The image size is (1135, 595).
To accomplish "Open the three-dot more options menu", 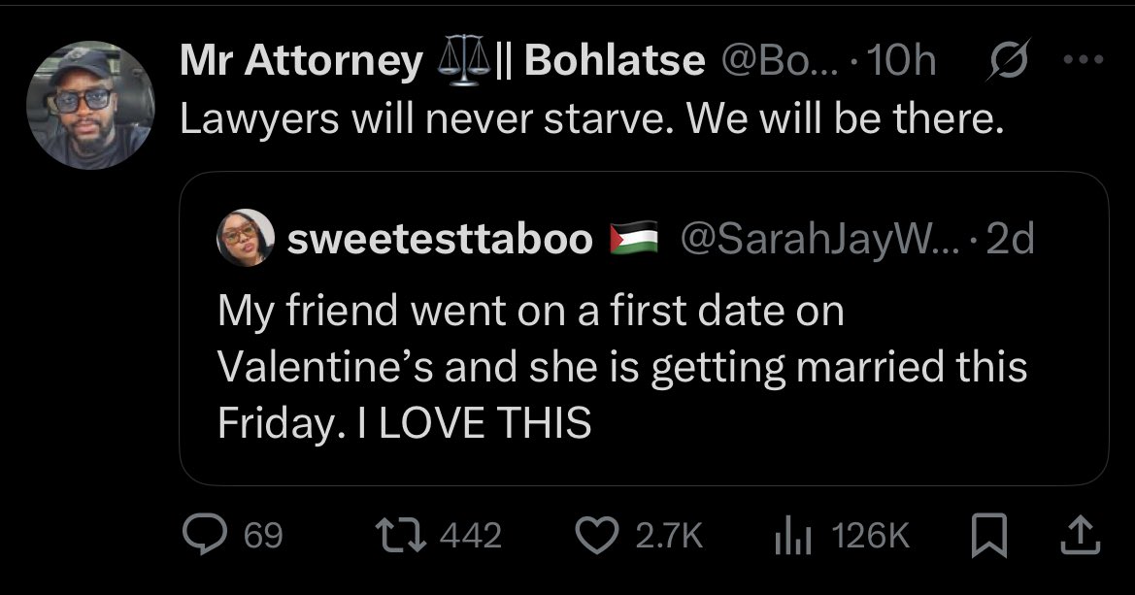I will coord(1084,60).
